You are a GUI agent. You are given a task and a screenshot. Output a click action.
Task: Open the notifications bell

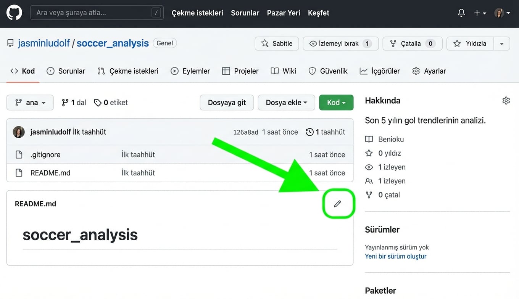(x=461, y=13)
